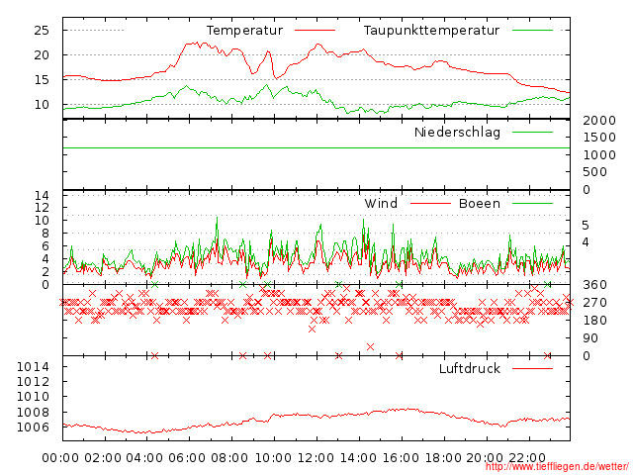This screenshot has height=475, width=633.
Task: Click the 8 wind speed axis value
Action: [x=45, y=234]
